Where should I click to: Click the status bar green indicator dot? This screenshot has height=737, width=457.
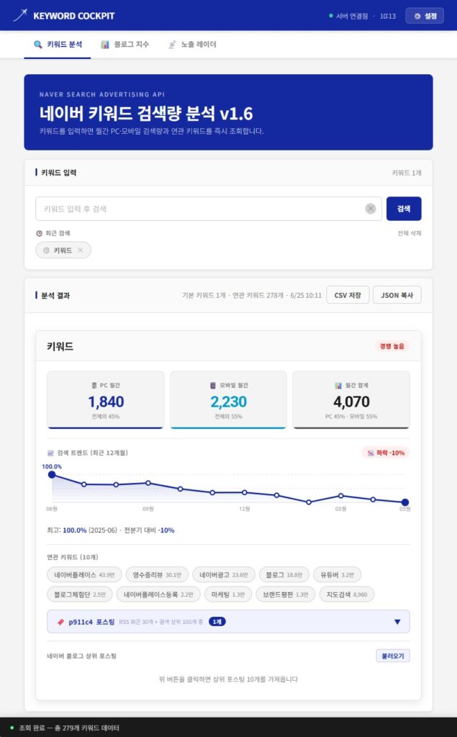tap(12, 728)
